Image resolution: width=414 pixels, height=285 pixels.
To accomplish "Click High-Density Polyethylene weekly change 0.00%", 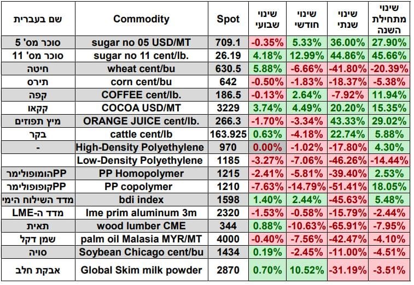I will 267,147.
